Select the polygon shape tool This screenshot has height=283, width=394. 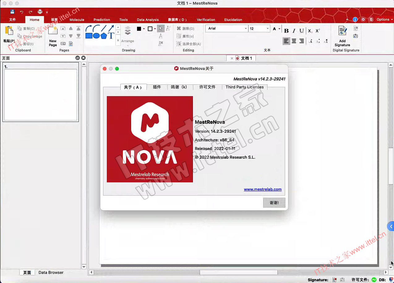pos(104,36)
